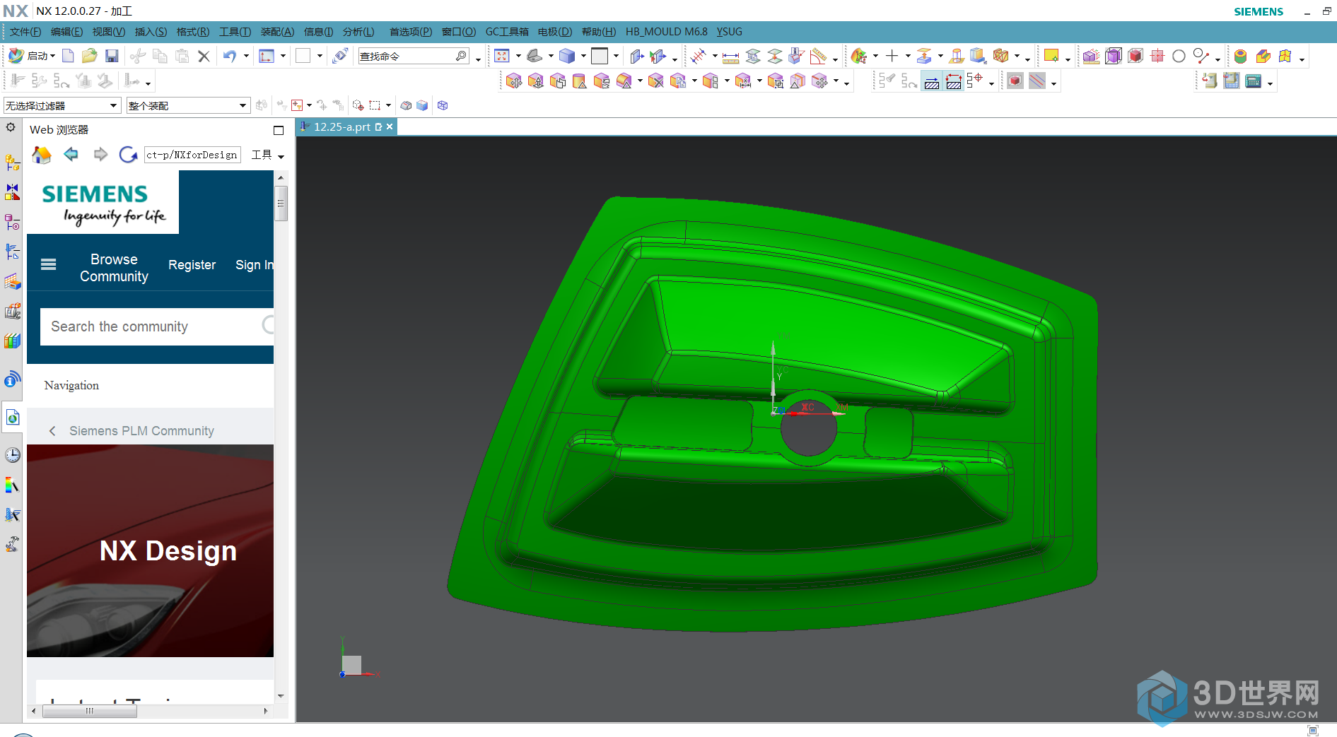Reload page with the Web browser refresh icon
1337x737 pixels.
tap(128, 155)
